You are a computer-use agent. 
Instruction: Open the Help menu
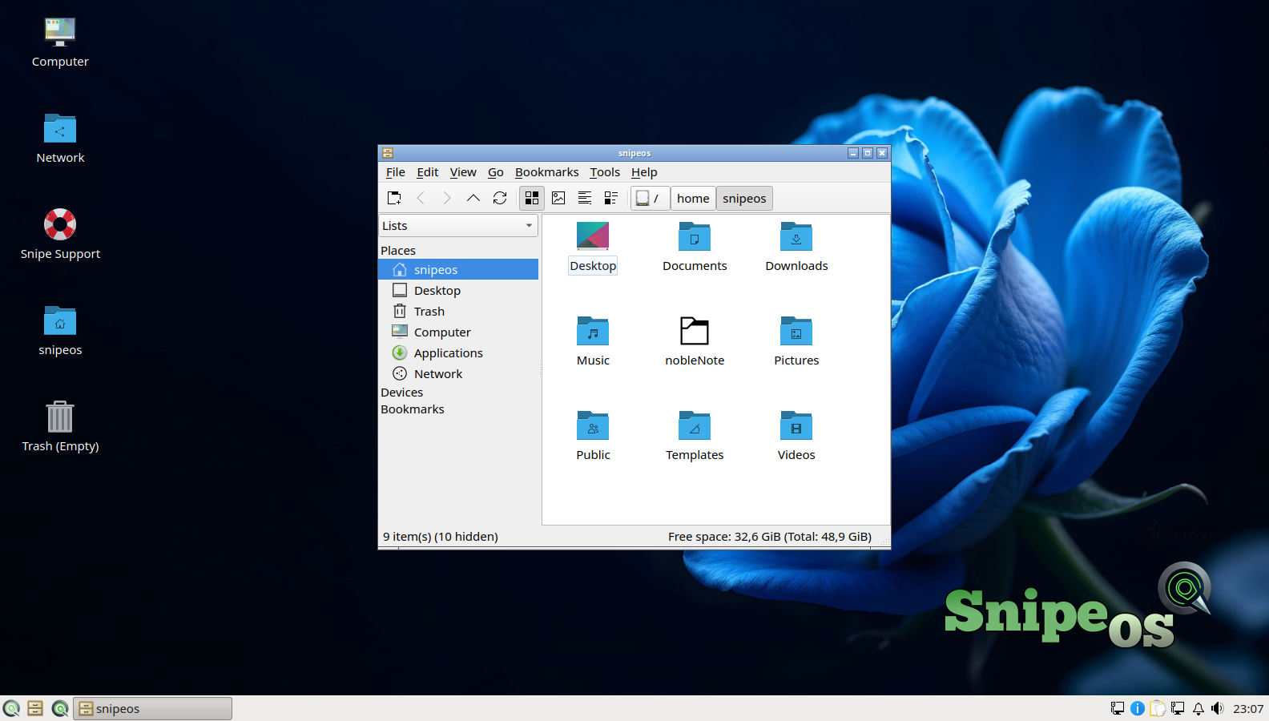(x=644, y=172)
